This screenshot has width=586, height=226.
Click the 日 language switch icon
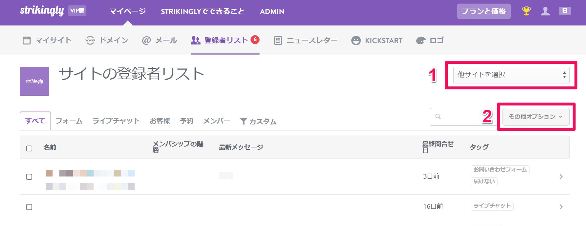pos(565,11)
